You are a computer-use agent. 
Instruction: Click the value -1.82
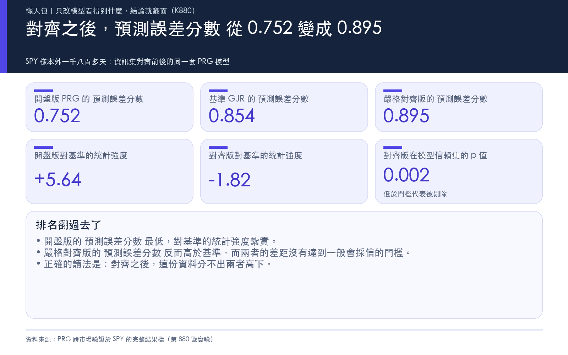(x=230, y=180)
